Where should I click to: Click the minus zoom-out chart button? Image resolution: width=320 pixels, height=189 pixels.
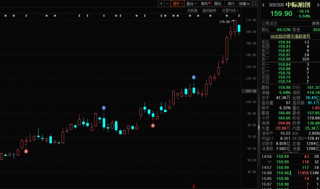coord(167,3)
